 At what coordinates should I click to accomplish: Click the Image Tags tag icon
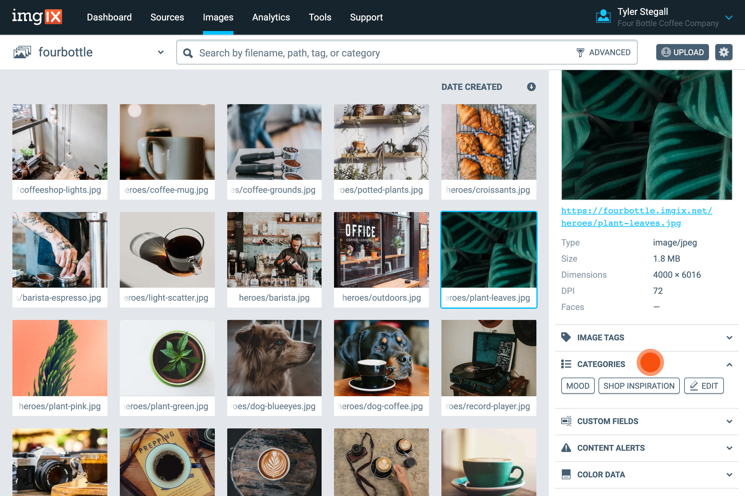coord(566,337)
